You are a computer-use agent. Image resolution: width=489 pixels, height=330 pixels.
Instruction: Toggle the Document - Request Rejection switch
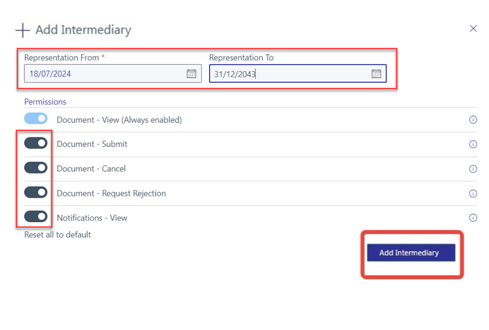point(36,193)
